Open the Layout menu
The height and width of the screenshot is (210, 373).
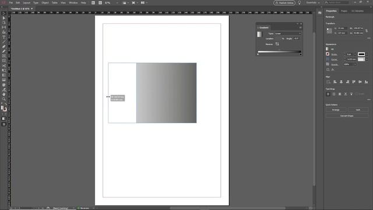click(26, 3)
